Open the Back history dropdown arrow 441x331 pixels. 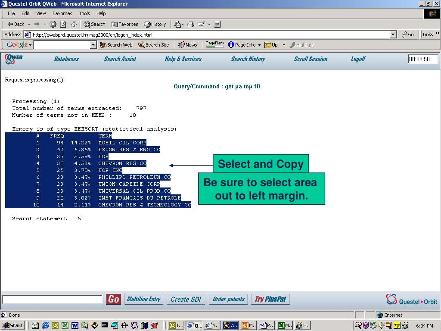click(x=29, y=25)
